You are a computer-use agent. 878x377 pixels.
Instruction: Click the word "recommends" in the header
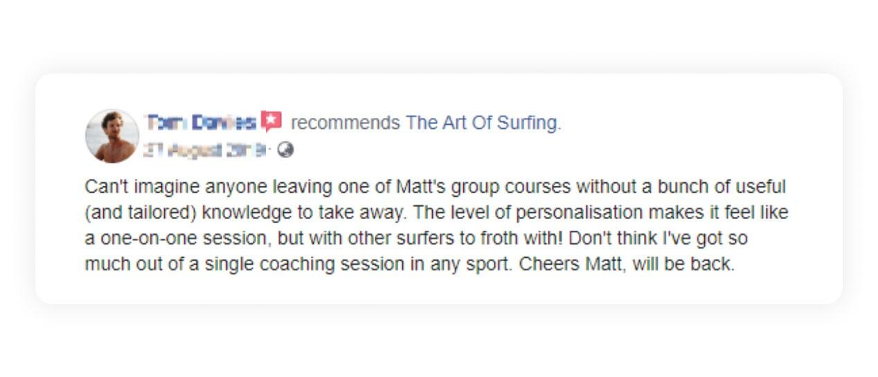346,123
